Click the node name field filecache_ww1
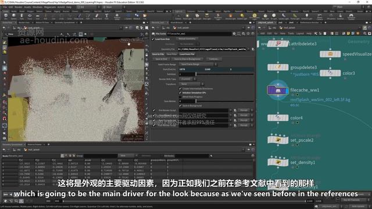Screen dimensions: 372x209 coord(199,34)
